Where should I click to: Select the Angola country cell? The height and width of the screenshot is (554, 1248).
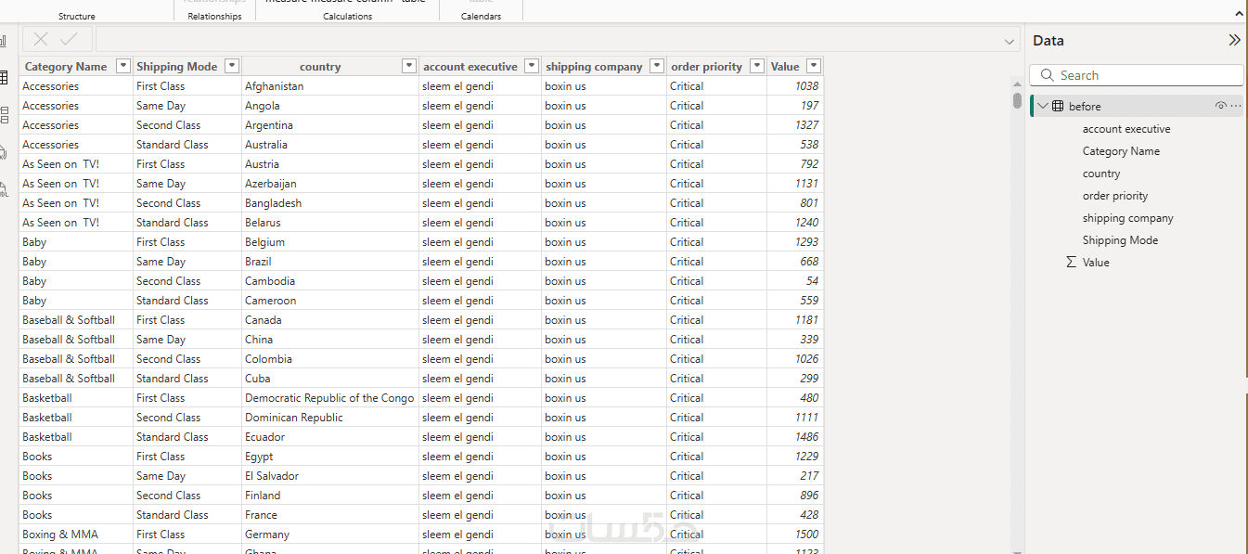330,106
